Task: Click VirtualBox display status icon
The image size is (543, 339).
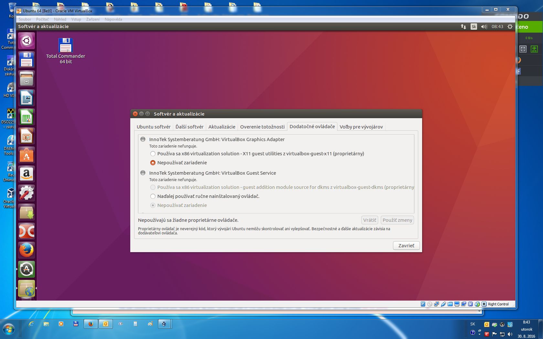Action: click(457, 304)
